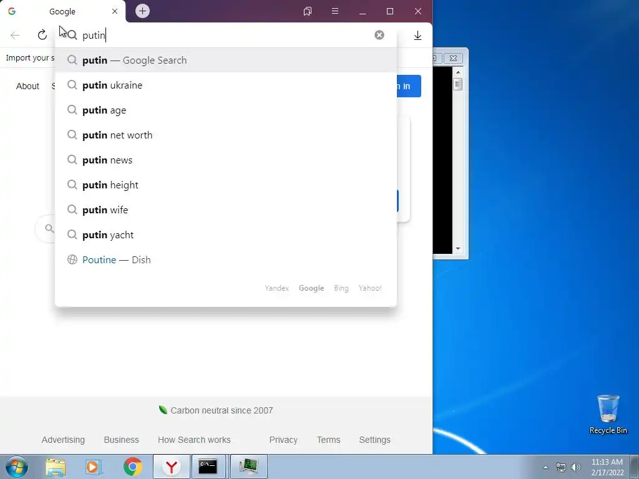Image resolution: width=639 pixels, height=479 pixels.
Task: Open the Advertising footer link
Action: coord(63,440)
